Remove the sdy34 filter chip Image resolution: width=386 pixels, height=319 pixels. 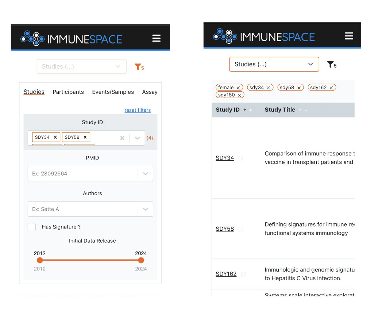click(268, 88)
